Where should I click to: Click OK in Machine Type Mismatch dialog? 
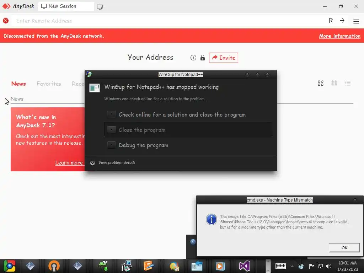(344, 248)
